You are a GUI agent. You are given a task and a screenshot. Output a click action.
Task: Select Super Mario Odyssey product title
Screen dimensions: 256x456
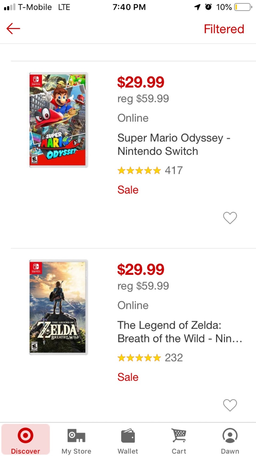(173, 144)
